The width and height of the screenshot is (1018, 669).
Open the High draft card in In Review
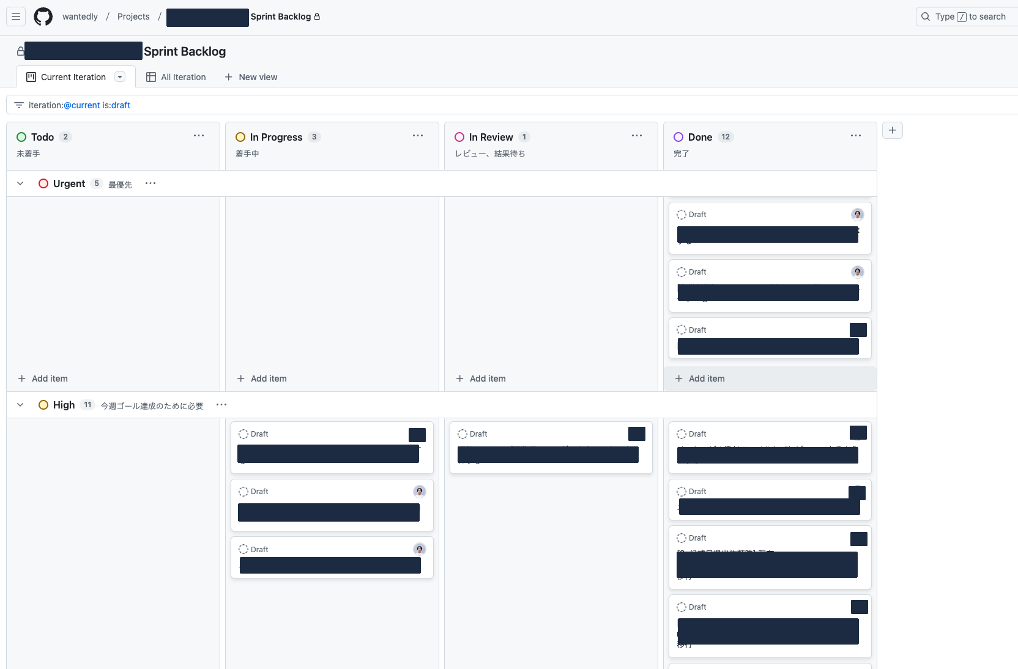(x=551, y=448)
